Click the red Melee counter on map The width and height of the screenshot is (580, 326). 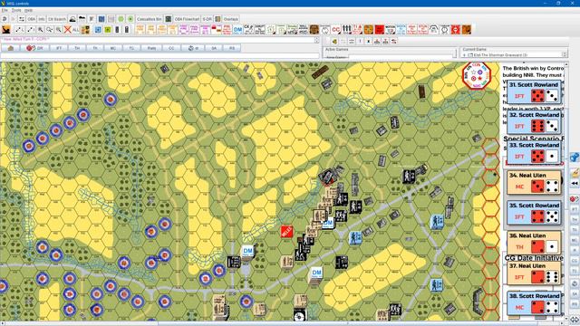[287, 232]
